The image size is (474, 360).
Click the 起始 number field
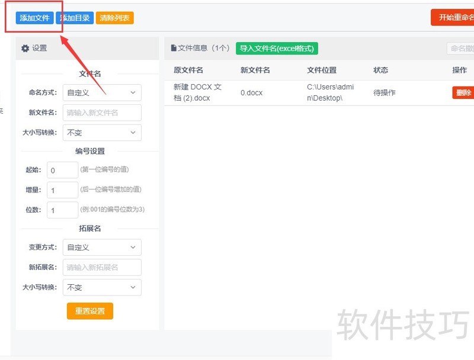click(x=62, y=171)
